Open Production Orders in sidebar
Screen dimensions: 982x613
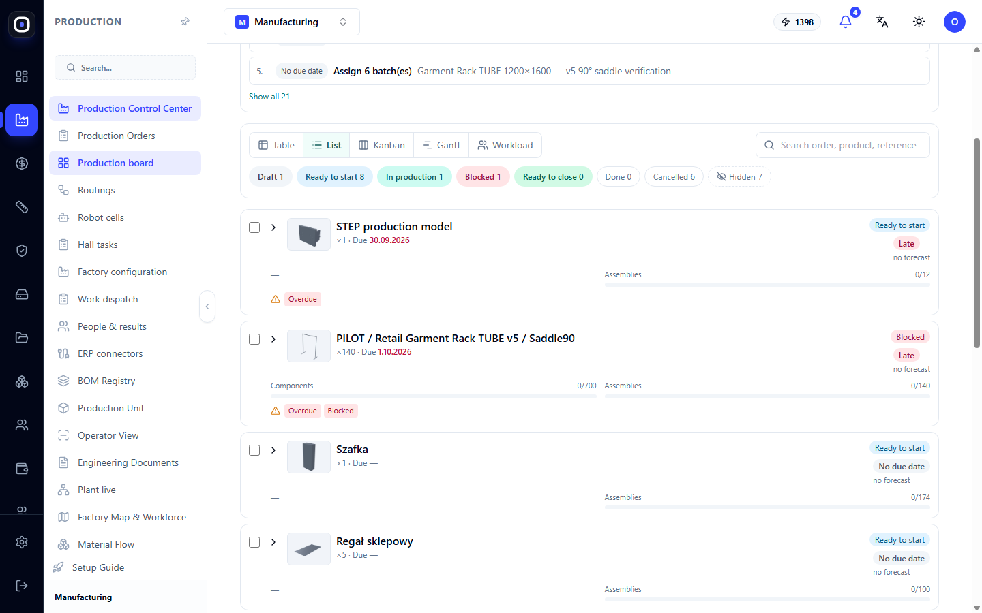pos(125,136)
